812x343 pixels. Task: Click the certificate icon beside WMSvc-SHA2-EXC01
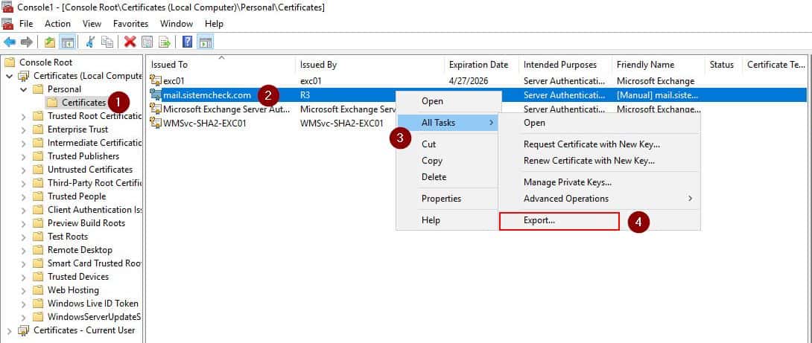[156, 123]
